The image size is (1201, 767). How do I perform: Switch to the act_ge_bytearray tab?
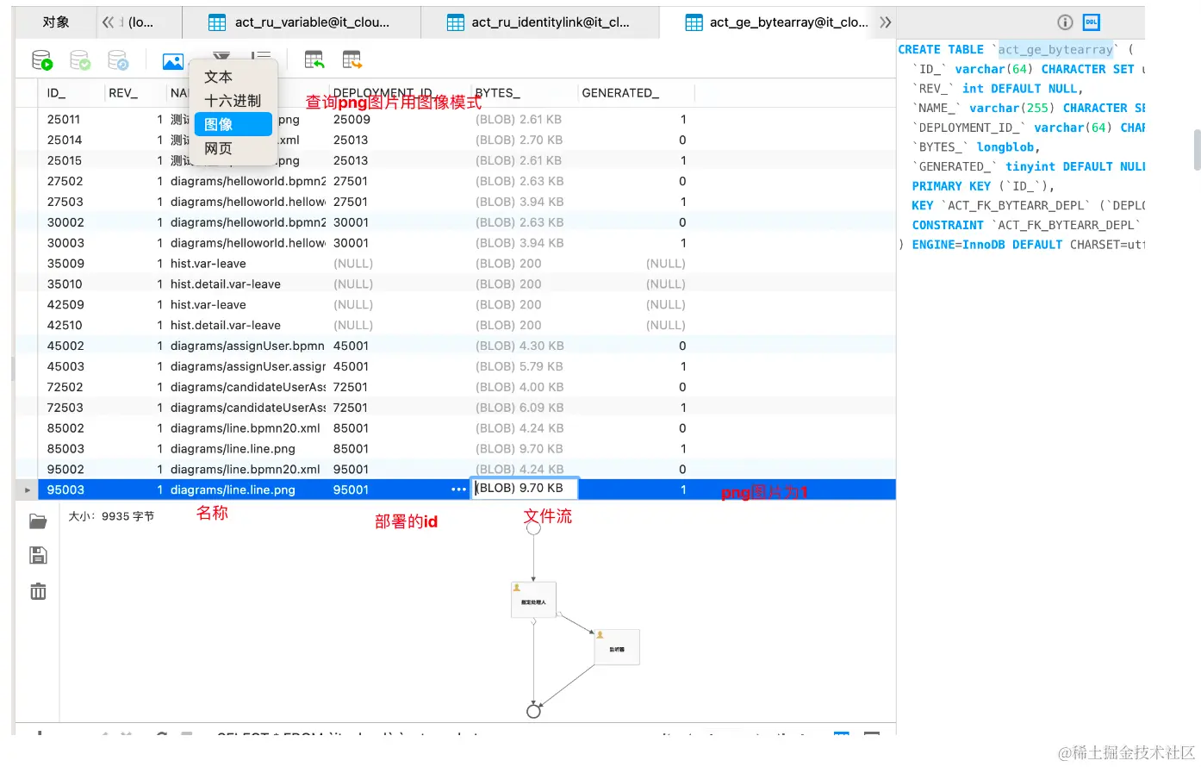click(x=778, y=22)
